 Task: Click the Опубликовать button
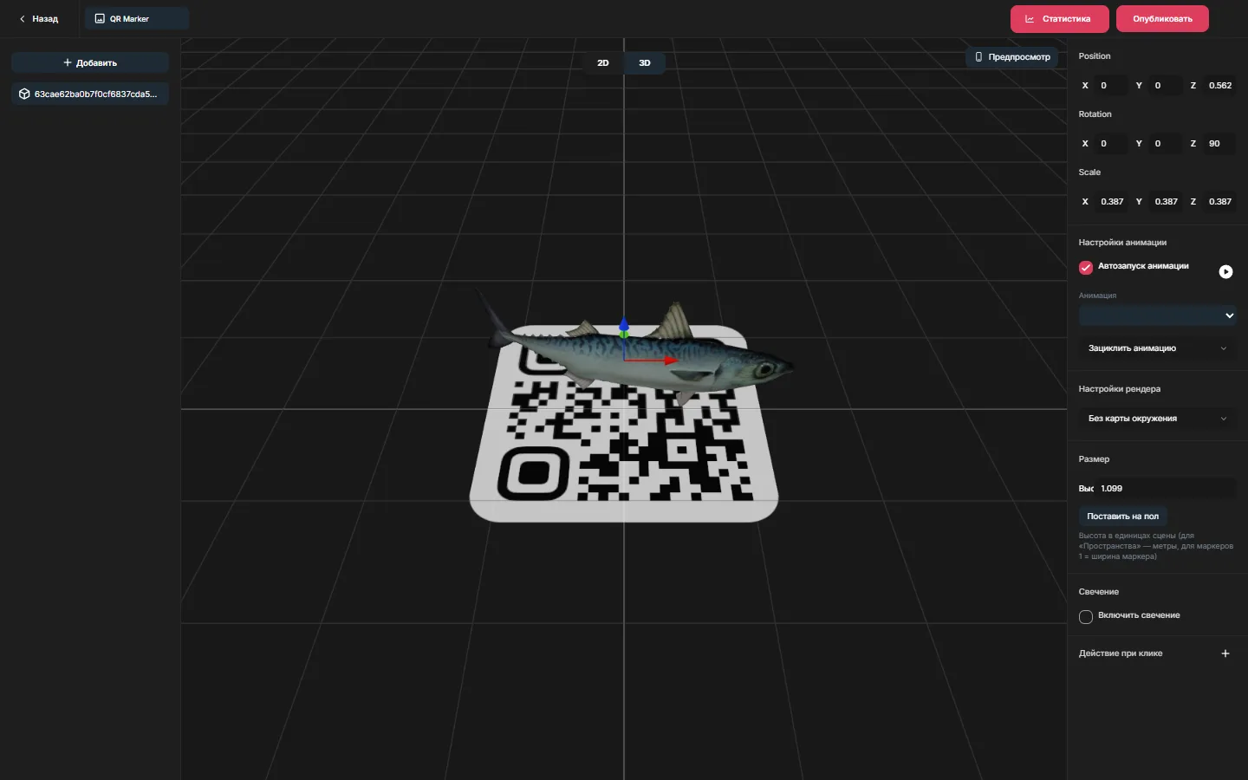(1162, 19)
